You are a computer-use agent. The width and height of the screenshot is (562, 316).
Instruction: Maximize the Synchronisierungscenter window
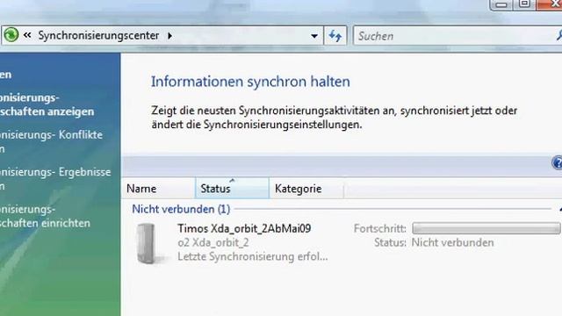[524, 4]
